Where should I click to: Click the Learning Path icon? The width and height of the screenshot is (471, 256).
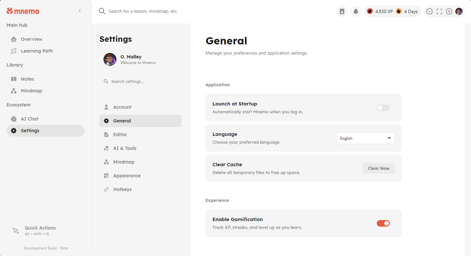pyautogui.click(x=14, y=51)
